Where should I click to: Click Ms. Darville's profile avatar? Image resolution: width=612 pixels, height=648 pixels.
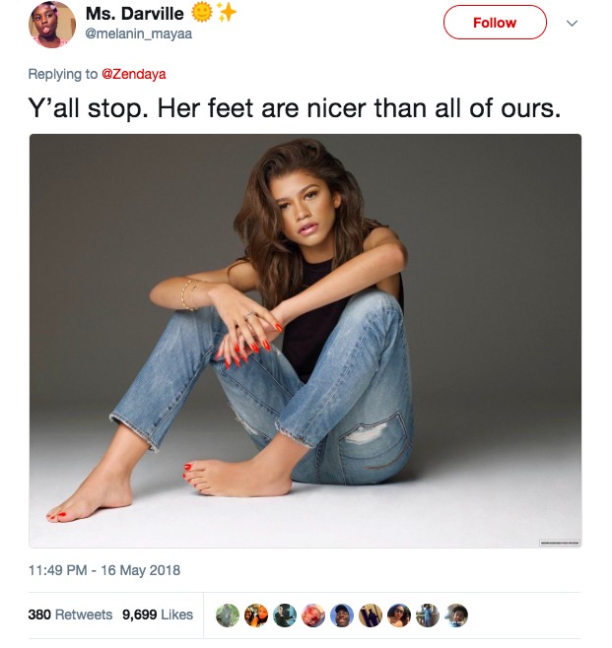(52, 24)
